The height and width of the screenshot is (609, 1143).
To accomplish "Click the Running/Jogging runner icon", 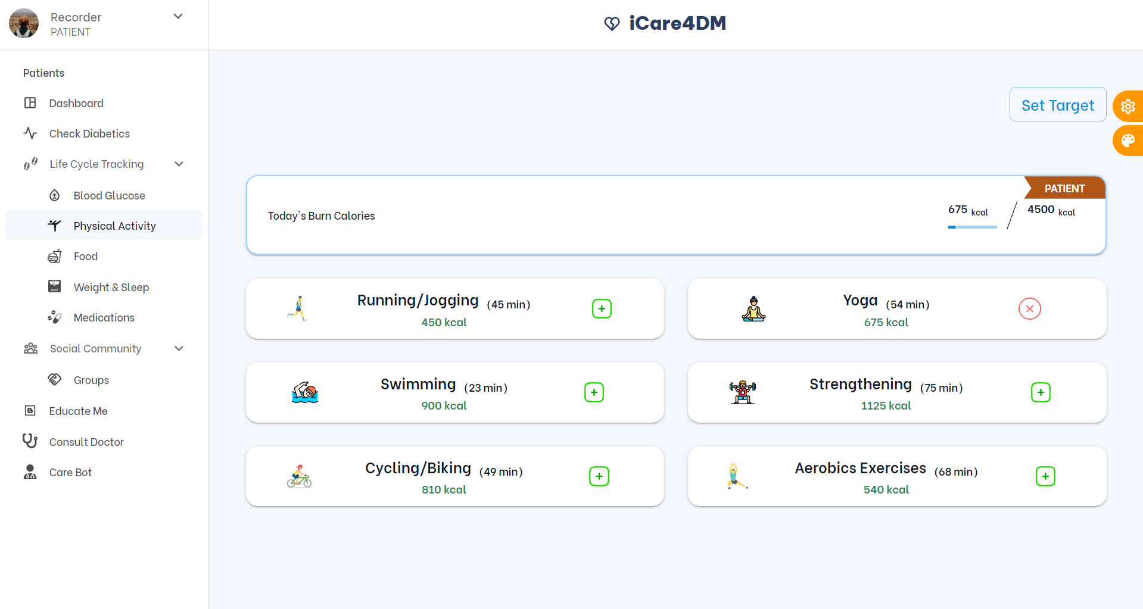I will coord(298,308).
